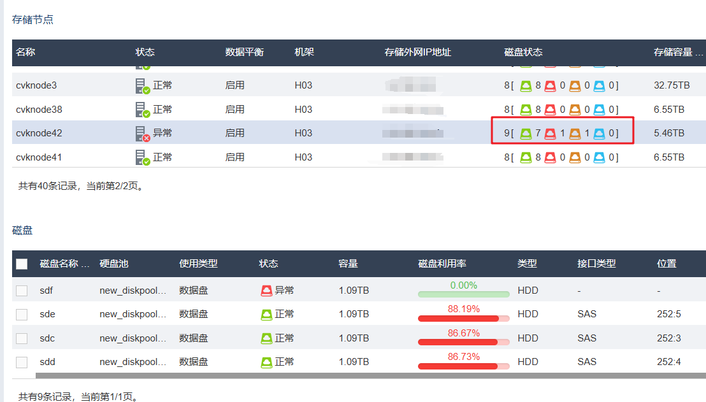Toggle the select-all checkbox in disk table header
The height and width of the screenshot is (402, 706).
[22, 264]
